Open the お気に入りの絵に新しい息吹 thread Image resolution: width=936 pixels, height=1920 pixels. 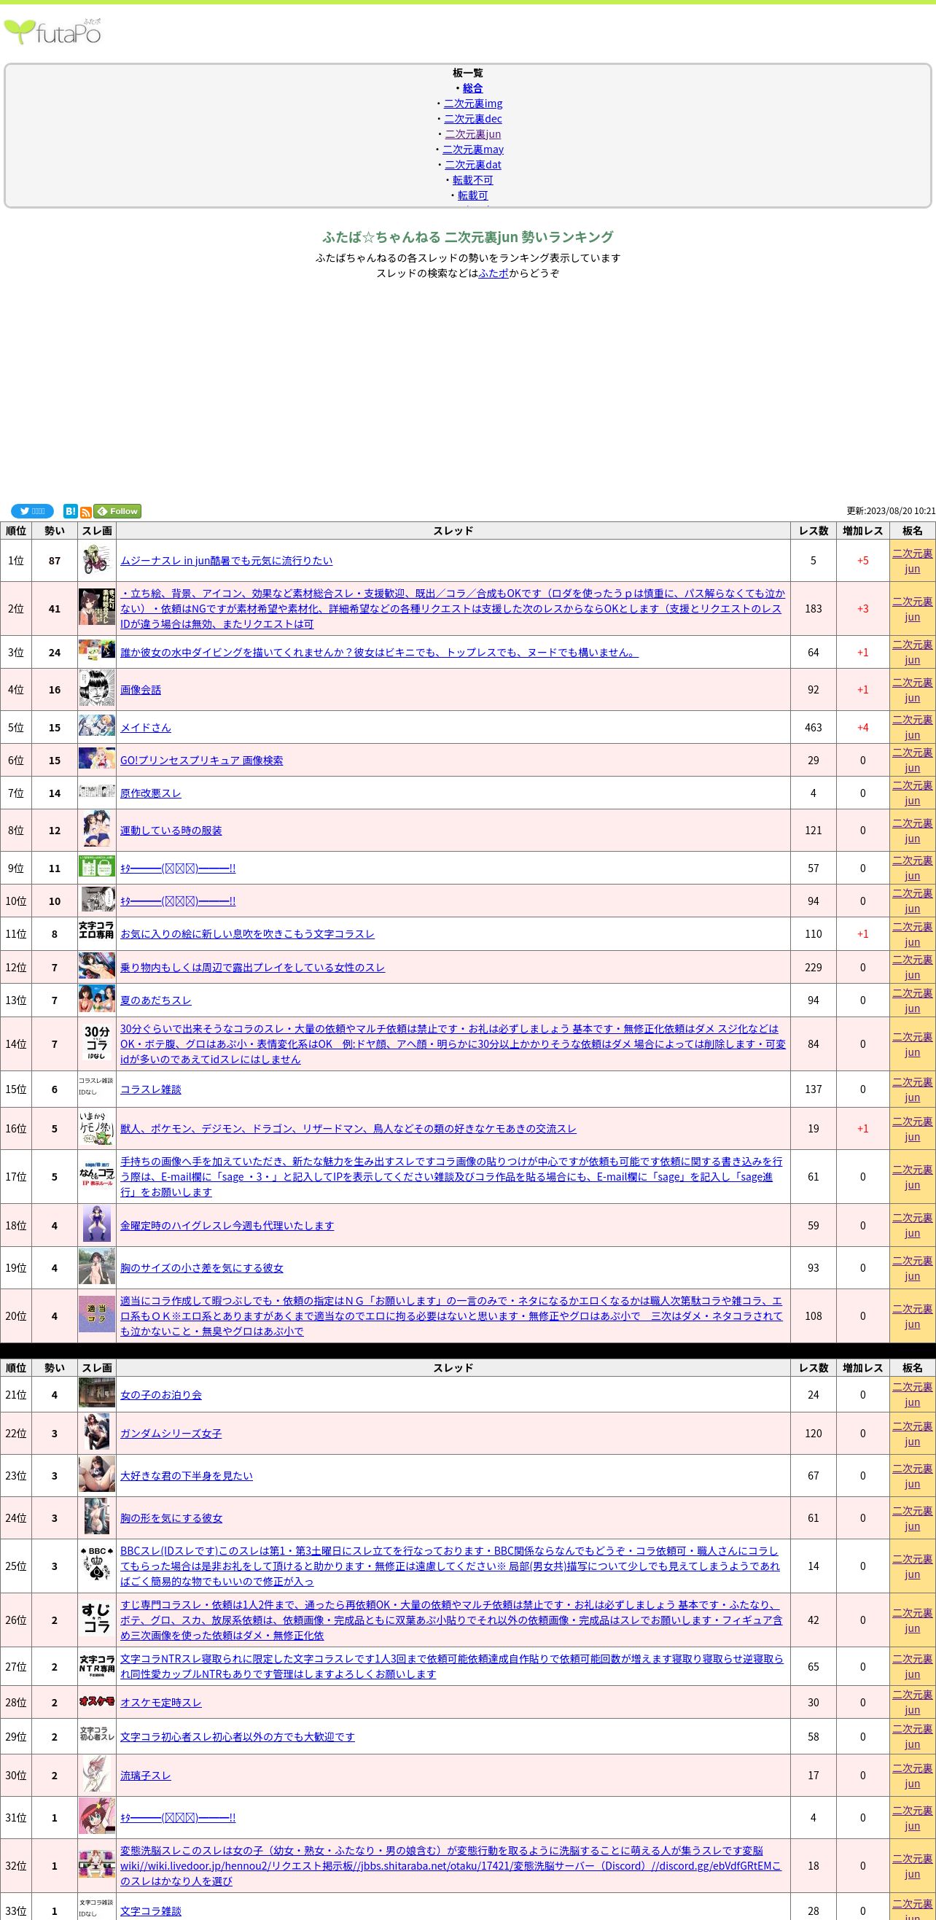pos(247,934)
